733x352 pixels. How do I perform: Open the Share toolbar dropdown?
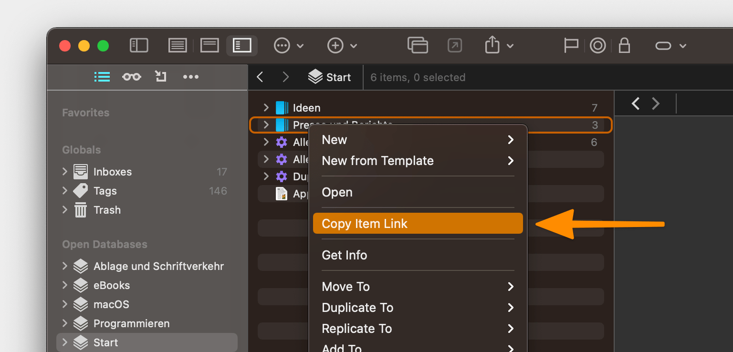[499, 46]
